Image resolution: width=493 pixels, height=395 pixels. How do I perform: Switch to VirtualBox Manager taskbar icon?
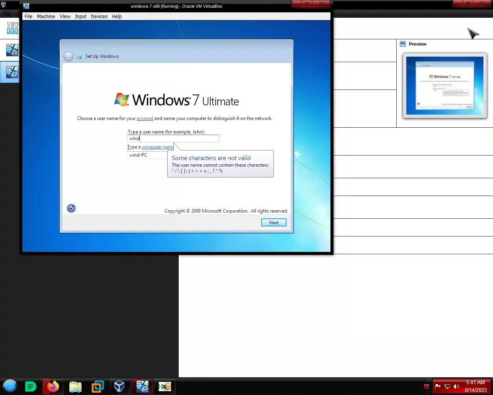click(x=119, y=386)
